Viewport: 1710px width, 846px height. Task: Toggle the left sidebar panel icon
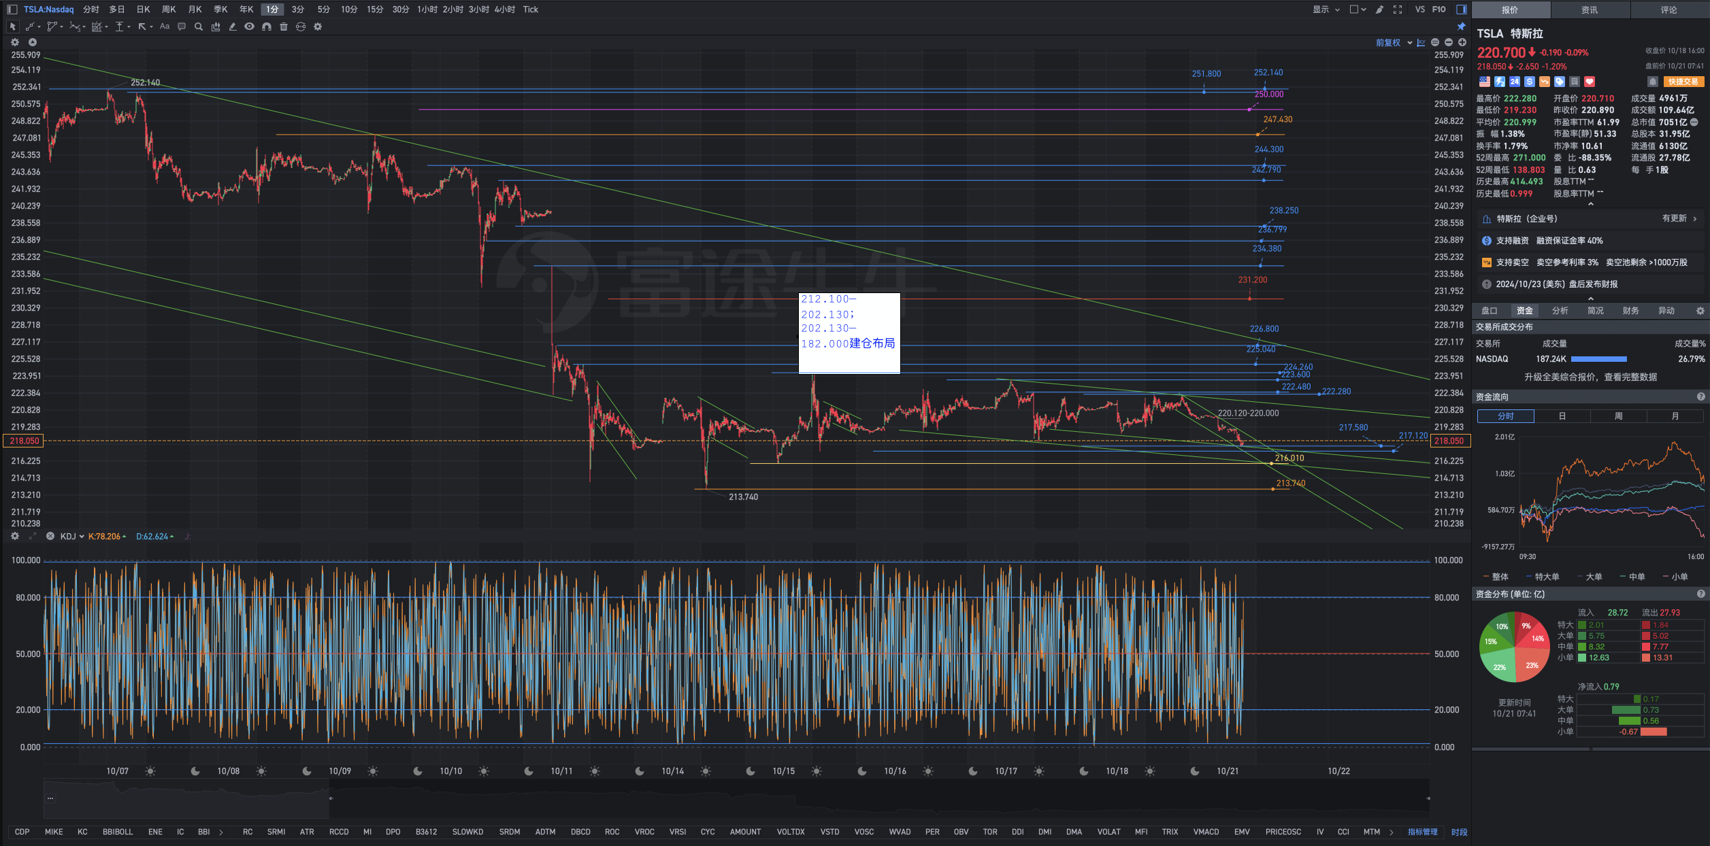click(x=12, y=10)
